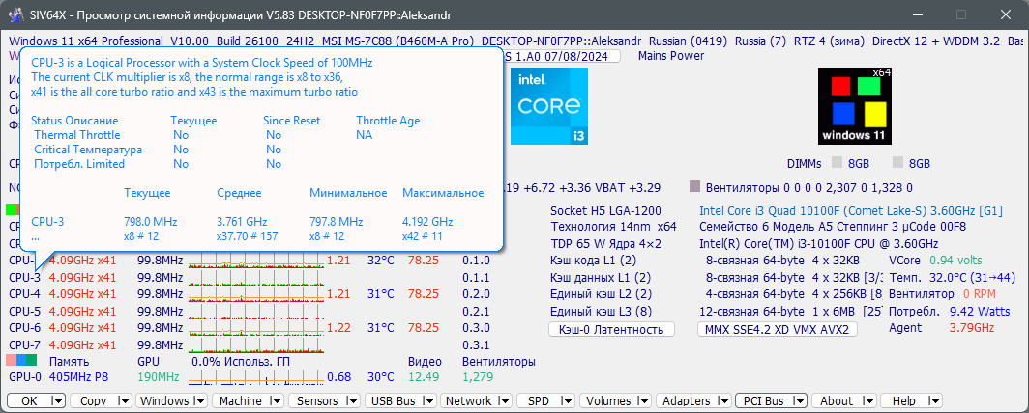The height and width of the screenshot is (413, 1029).
Task: Open the Machine button dropdown arrow
Action: pyautogui.click(x=277, y=401)
